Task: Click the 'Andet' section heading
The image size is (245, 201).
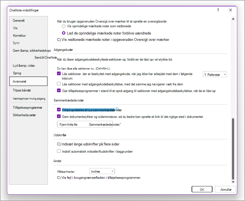Action: tap(57, 161)
